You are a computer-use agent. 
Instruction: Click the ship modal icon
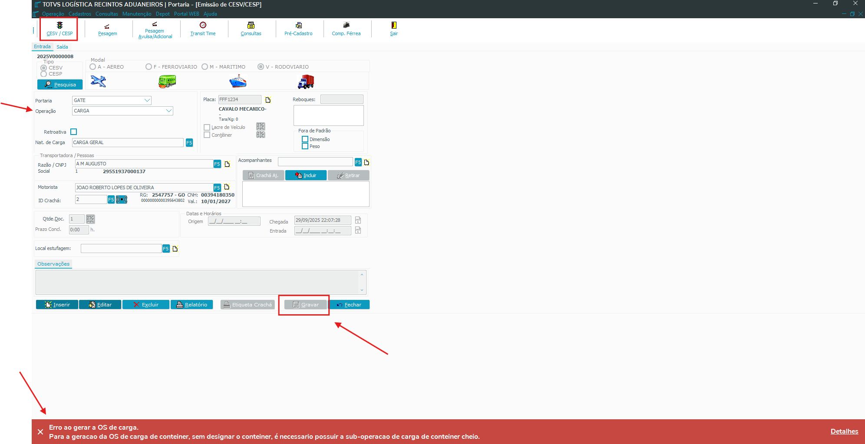pyautogui.click(x=238, y=81)
